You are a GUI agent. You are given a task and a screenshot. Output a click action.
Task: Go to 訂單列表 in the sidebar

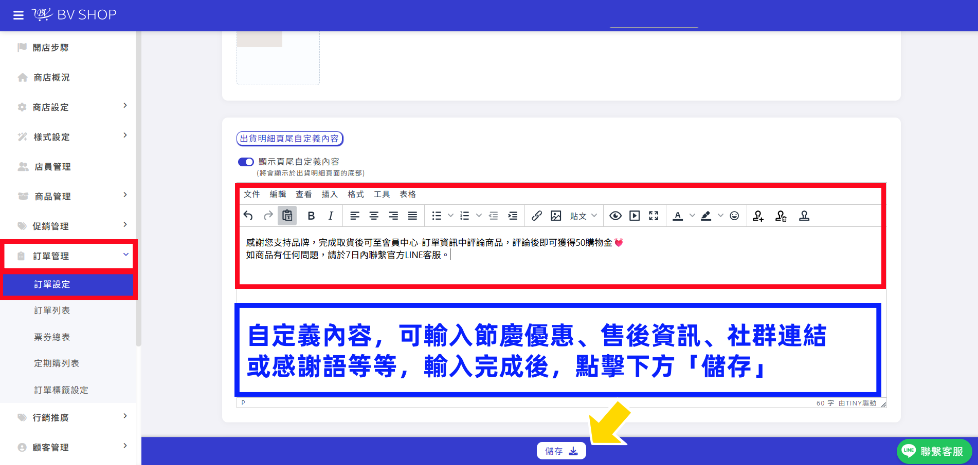(52, 311)
